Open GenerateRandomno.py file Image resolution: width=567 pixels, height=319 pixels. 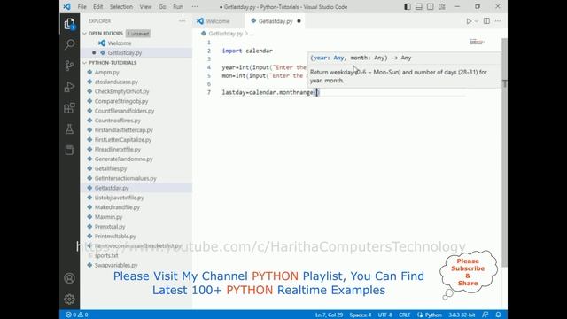[124, 159]
